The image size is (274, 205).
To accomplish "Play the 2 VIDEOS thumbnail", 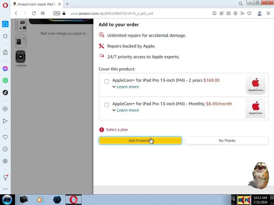I will click(20, 57).
